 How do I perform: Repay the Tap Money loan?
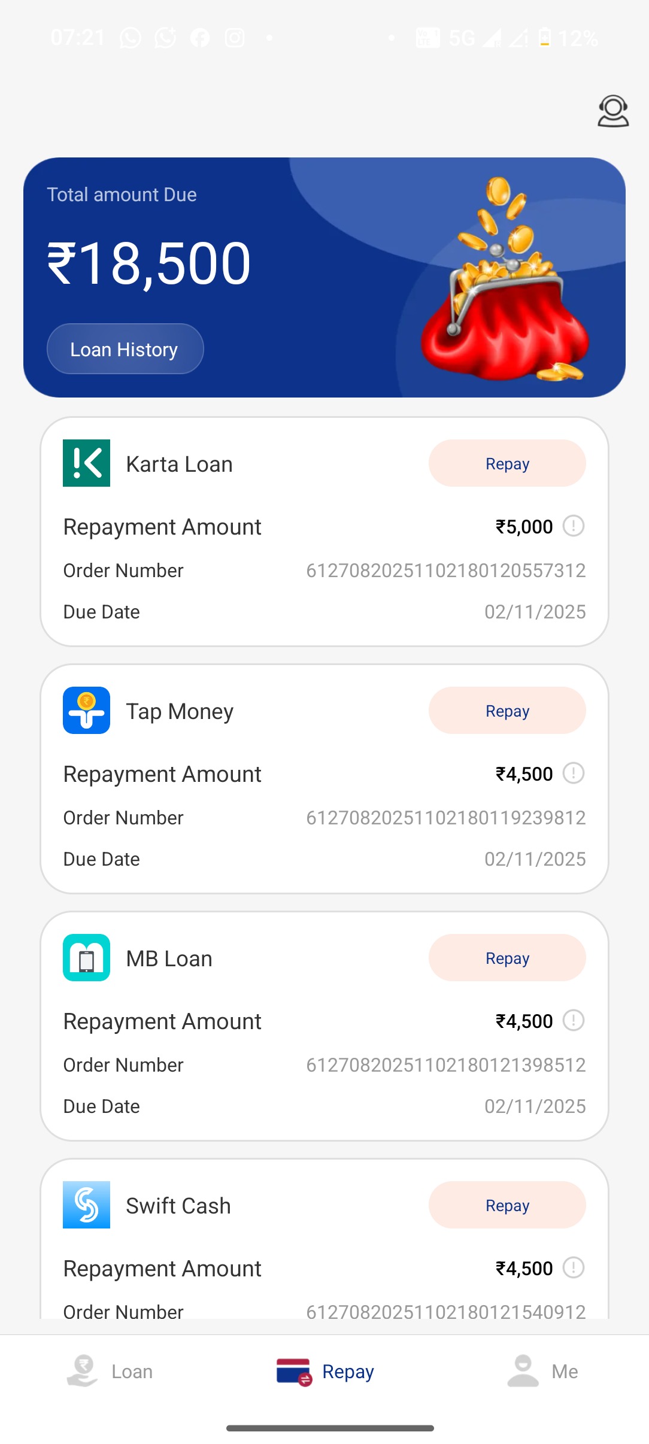pyautogui.click(x=507, y=711)
